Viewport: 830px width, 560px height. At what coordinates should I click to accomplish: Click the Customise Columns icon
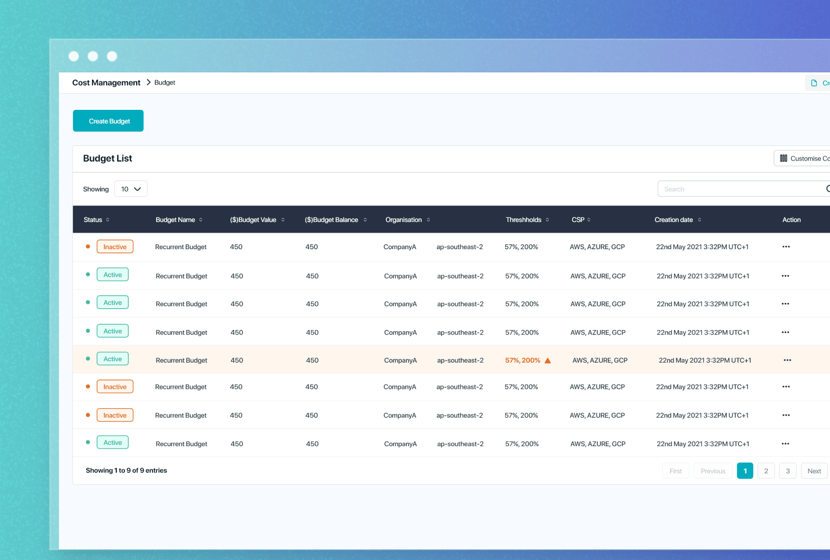tap(784, 158)
